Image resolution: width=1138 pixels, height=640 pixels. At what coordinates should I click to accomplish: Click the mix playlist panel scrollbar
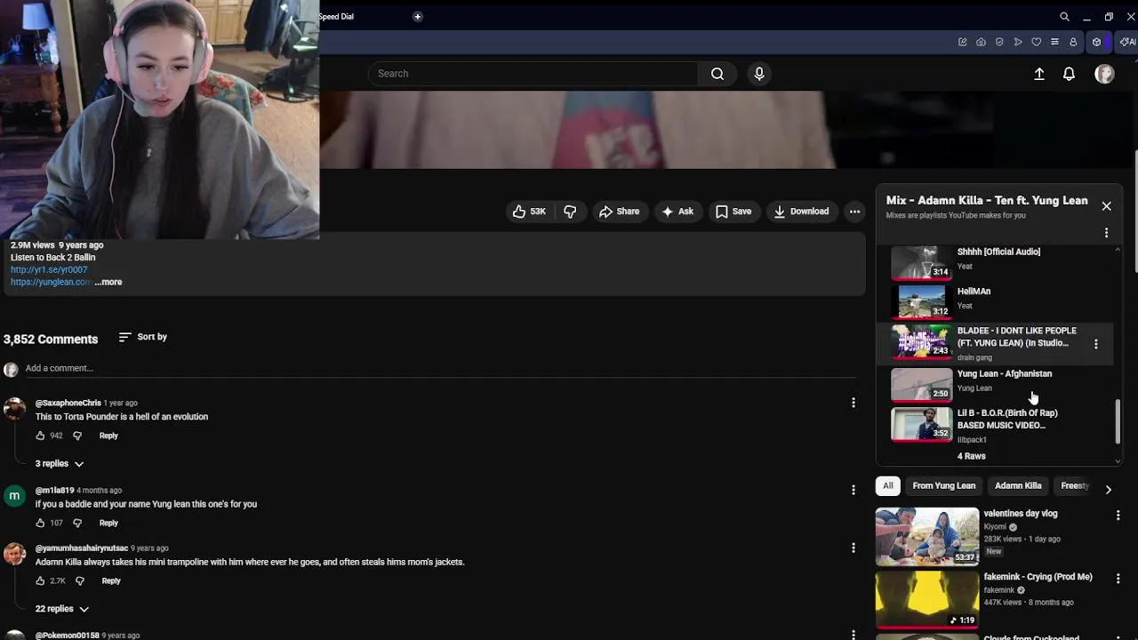point(1118,422)
